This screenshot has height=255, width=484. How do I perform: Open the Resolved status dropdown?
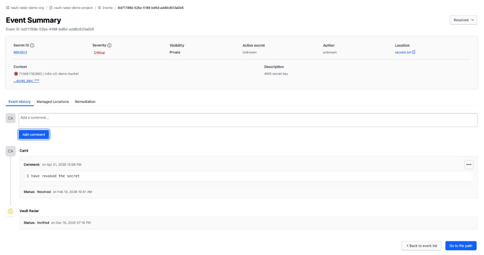click(463, 20)
